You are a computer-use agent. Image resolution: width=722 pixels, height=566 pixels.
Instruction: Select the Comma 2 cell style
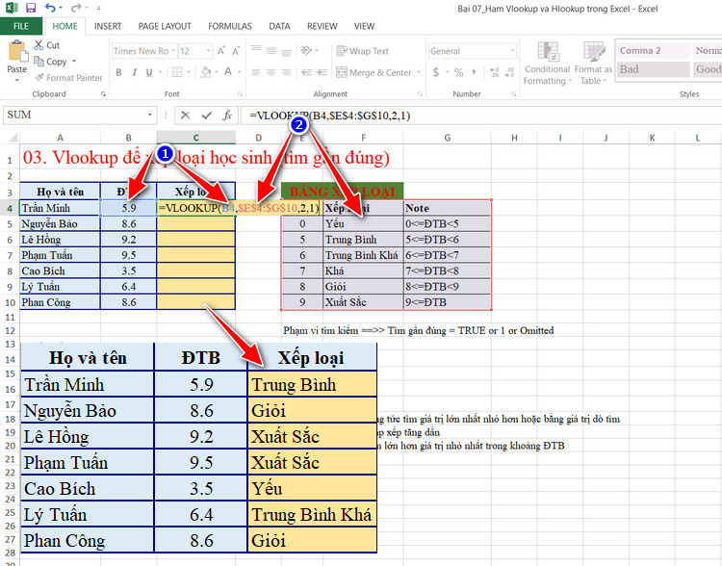[653, 51]
